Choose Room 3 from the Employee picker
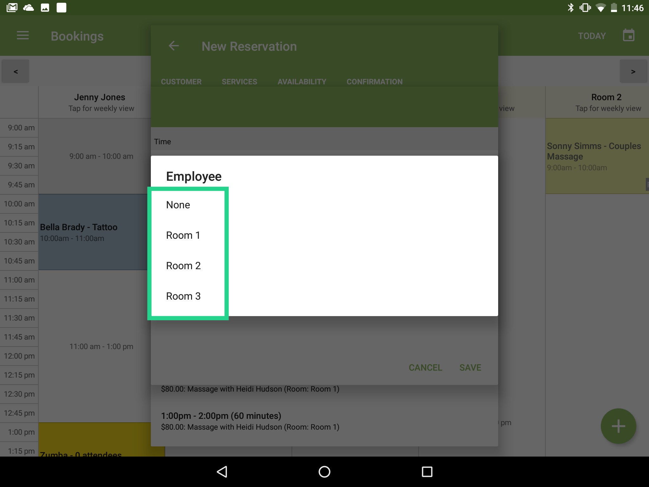Image resolution: width=649 pixels, height=487 pixels. tap(183, 296)
